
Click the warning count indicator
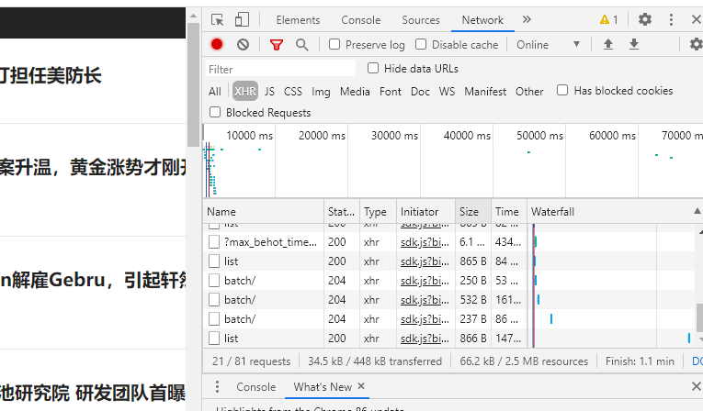click(609, 19)
